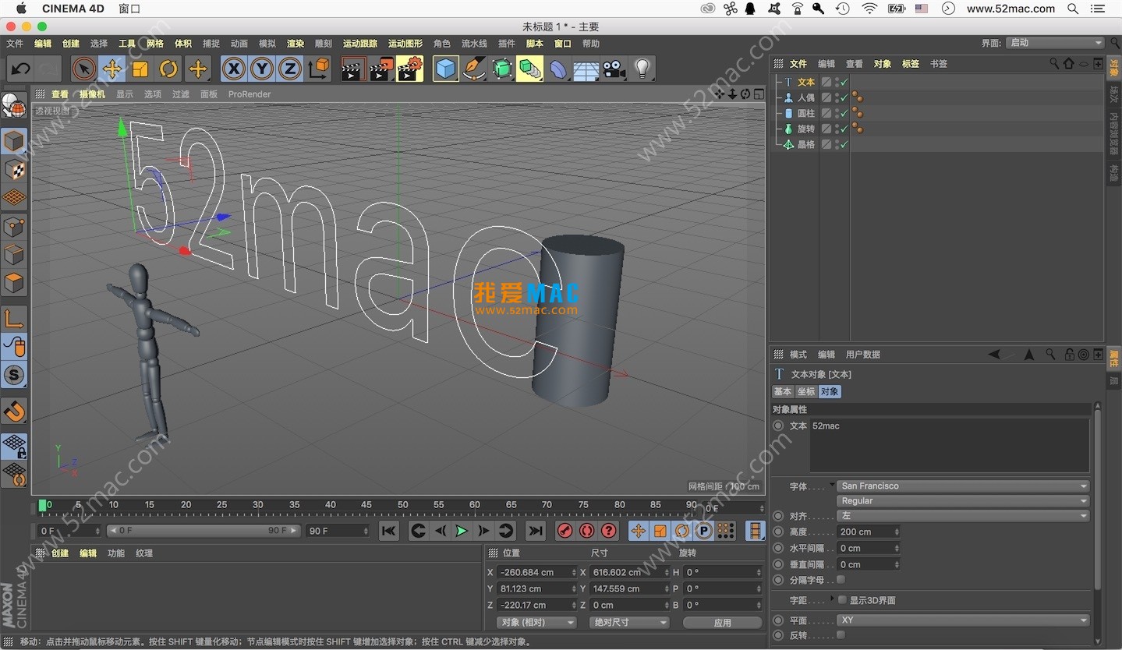Select the Rotate tool
1122x650 pixels.
point(168,69)
